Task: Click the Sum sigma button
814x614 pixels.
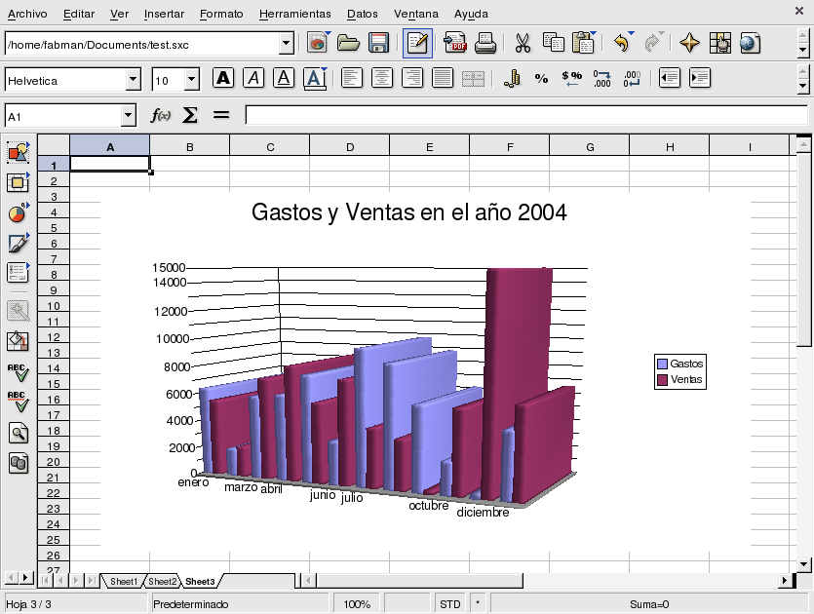Action: 190,115
